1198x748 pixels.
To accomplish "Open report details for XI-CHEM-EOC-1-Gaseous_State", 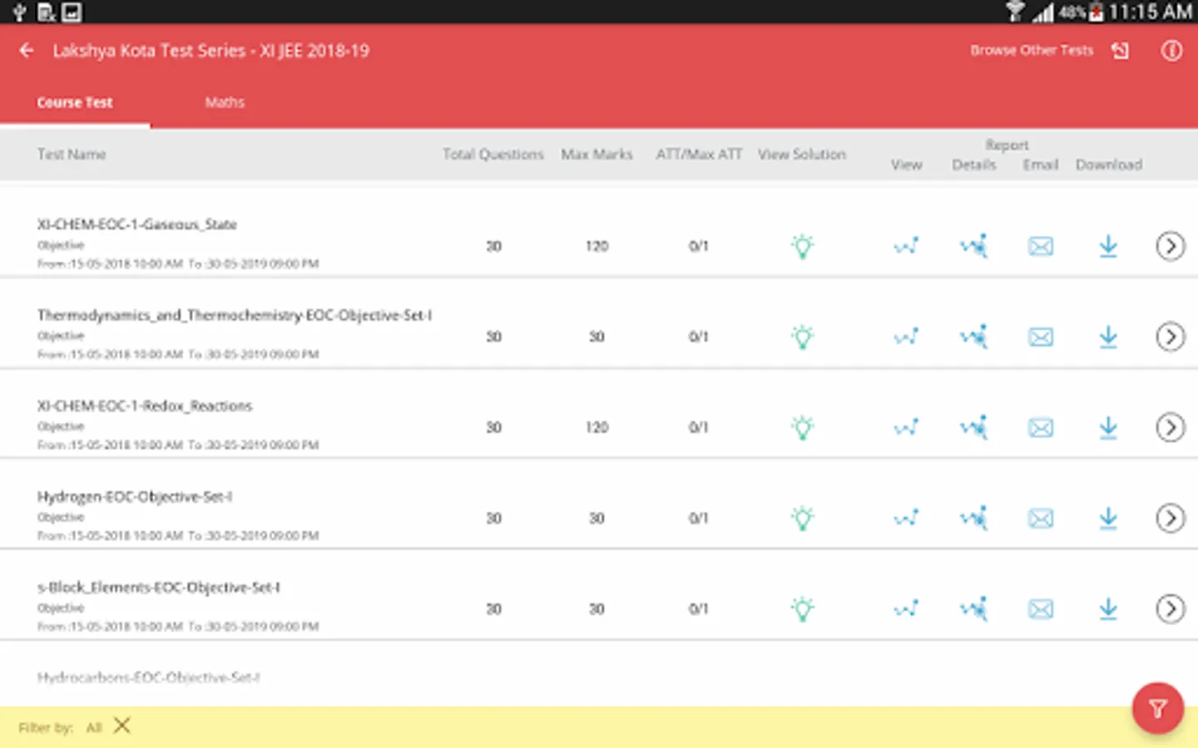I will click(x=973, y=246).
